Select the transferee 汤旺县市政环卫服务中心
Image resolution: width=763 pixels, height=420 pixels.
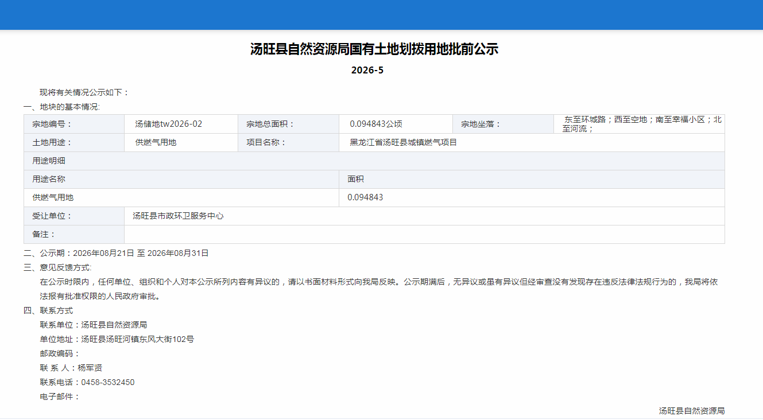tap(178, 216)
